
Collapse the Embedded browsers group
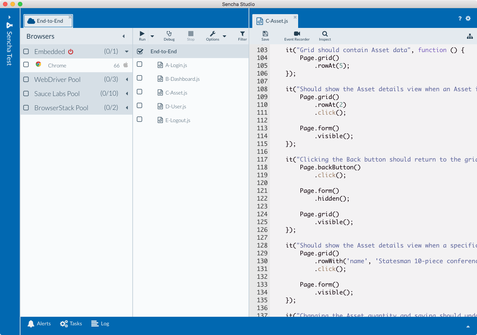[127, 52]
